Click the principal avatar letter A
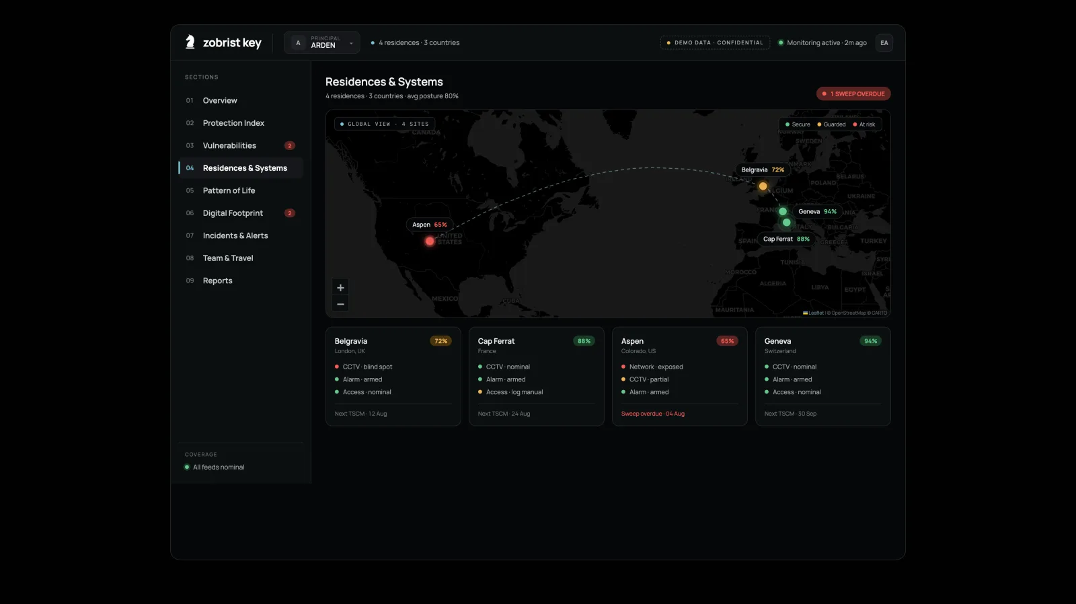Viewport: 1076px width, 604px height. (298, 43)
